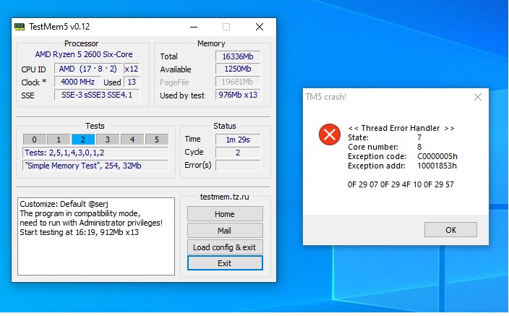The width and height of the screenshot is (509, 316).
Task: Click the Cycle value 2
Action: click(238, 153)
